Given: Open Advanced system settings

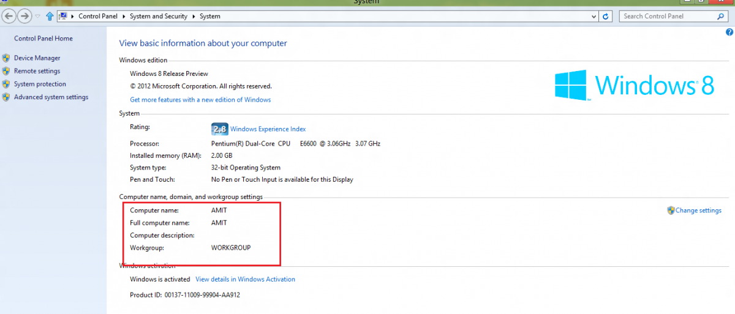Looking at the screenshot, I should (51, 97).
